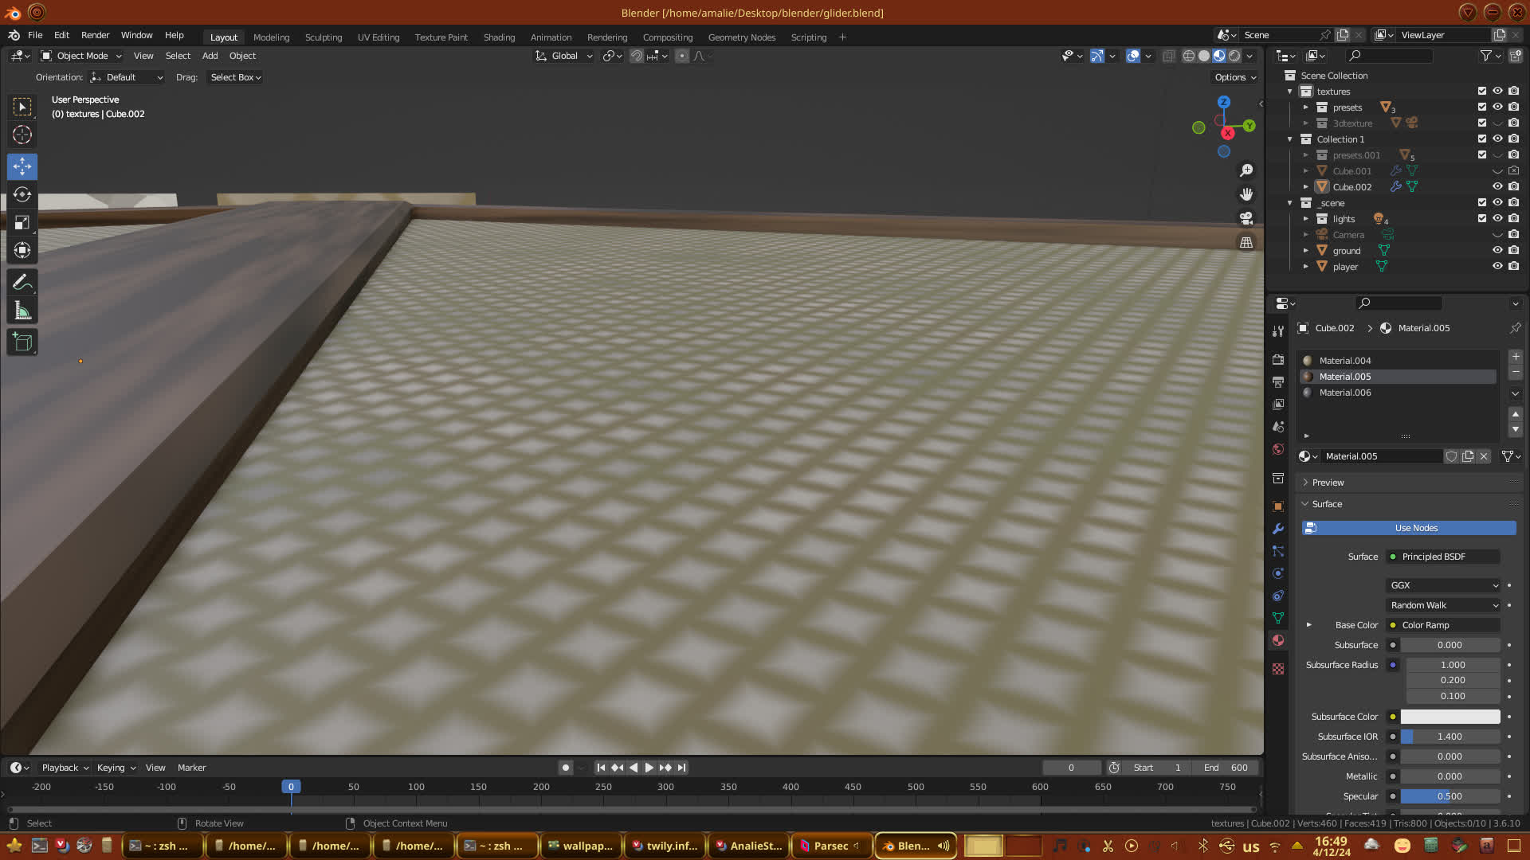
Task: Open the Render menu
Action: (x=95, y=35)
